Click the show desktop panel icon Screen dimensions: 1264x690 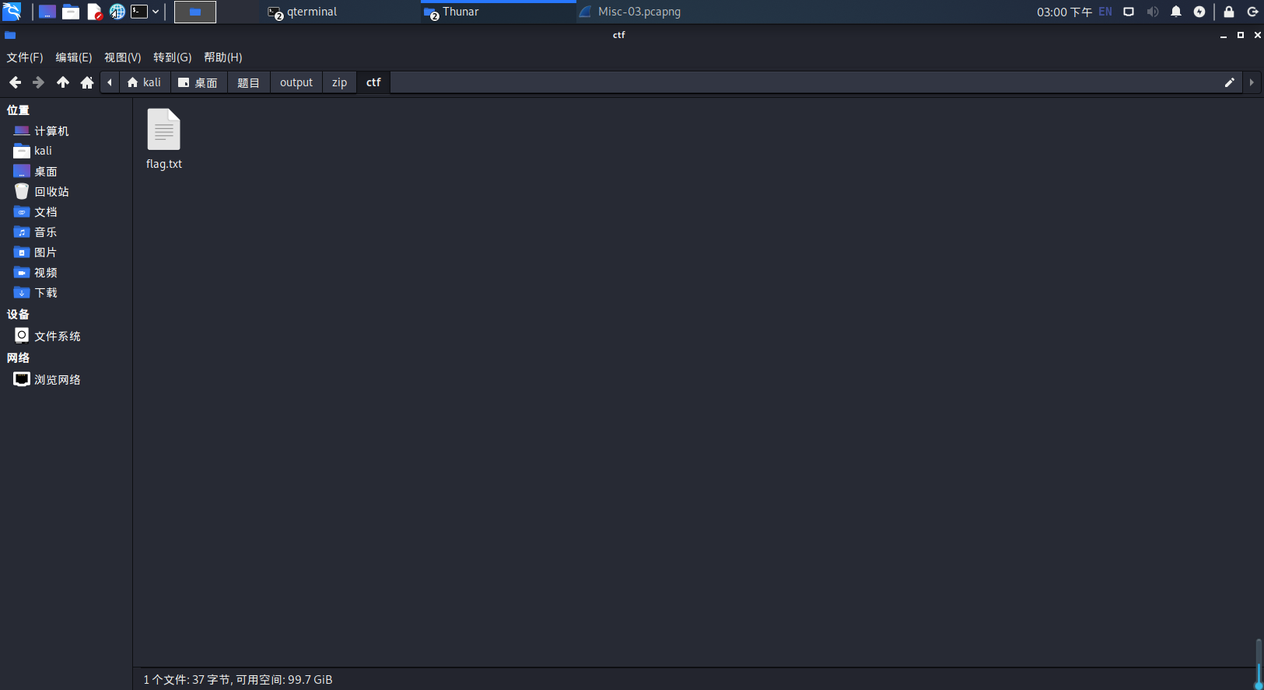[47, 12]
